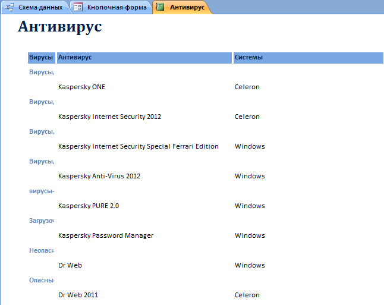Select Kaspersky Internet Security 2012 entry
Screen dimensions: 384x305
[x=109, y=117]
